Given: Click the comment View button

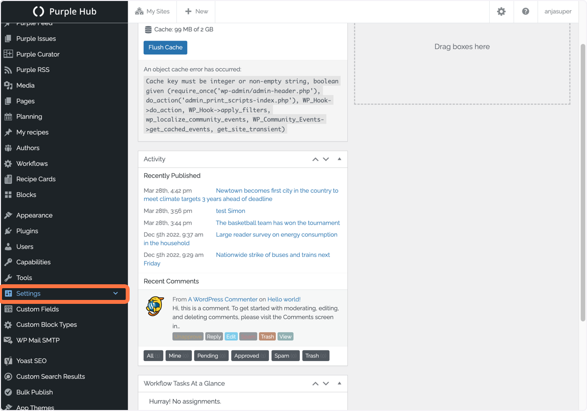Looking at the screenshot, I should coord(285,337).
